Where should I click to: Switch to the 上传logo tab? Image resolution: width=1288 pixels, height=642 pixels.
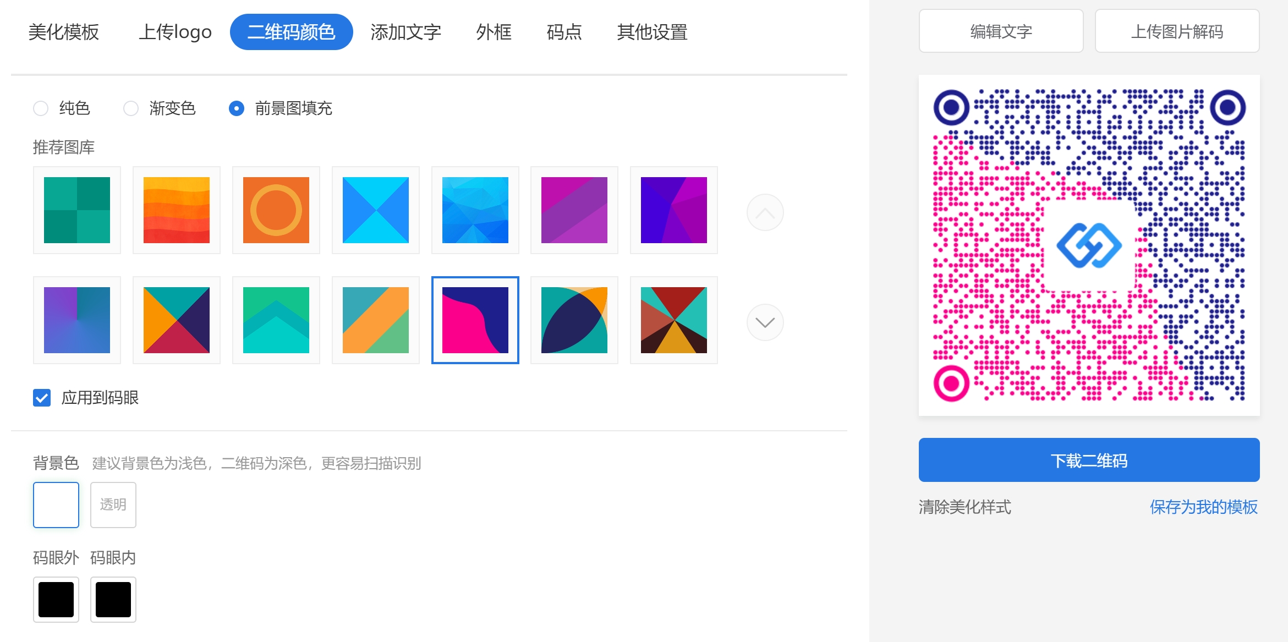(175, 32)
